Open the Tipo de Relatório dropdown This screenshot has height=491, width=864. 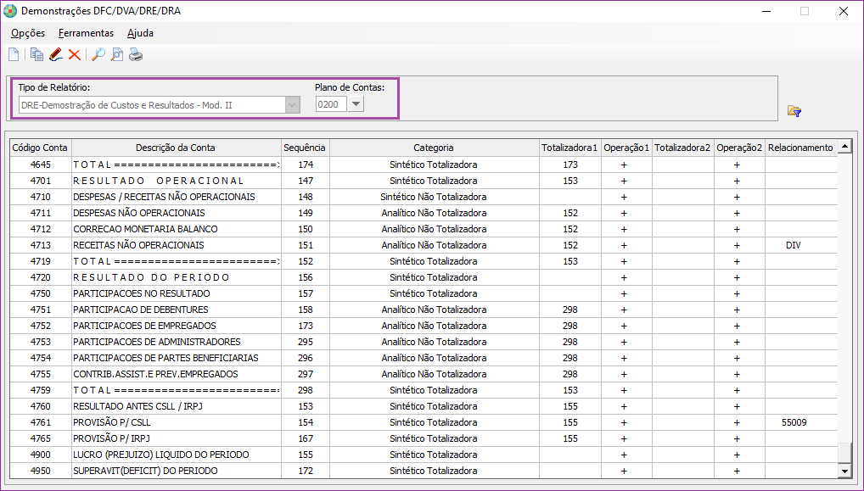[292, 103]
